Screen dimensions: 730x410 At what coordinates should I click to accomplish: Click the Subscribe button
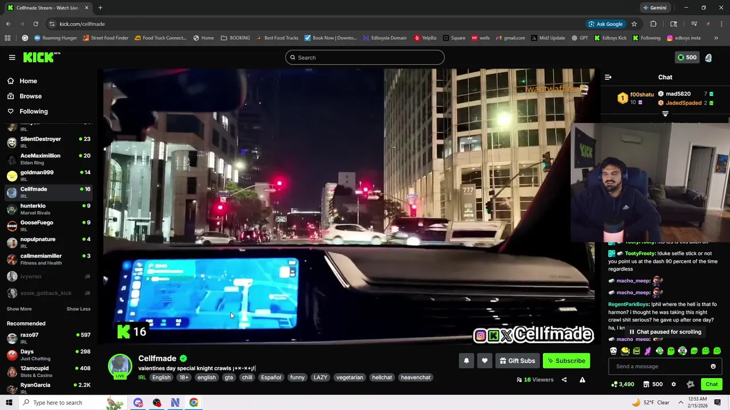pyautogui.click(x=566, y=360)
